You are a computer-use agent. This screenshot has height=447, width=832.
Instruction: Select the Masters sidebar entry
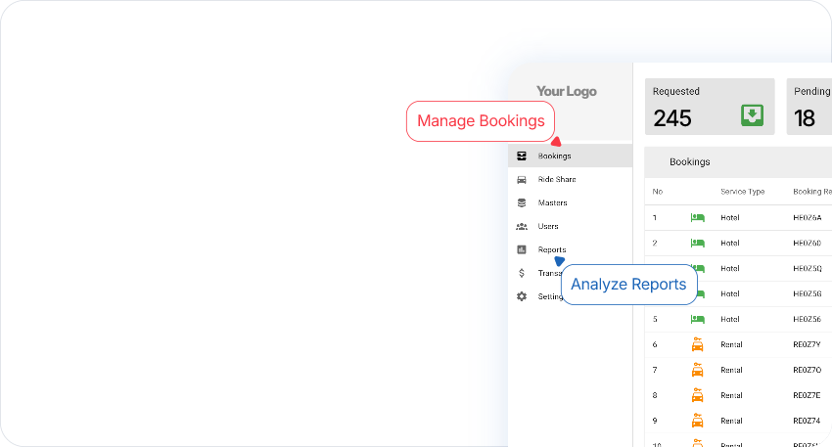(552, 202)
